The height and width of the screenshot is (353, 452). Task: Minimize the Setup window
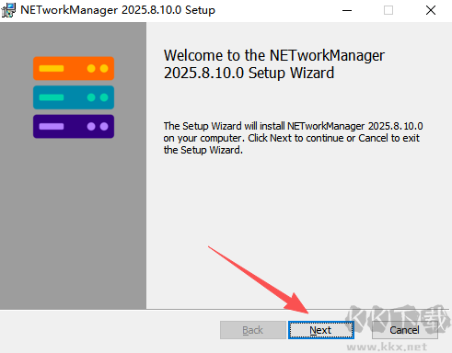click(347, 10)
